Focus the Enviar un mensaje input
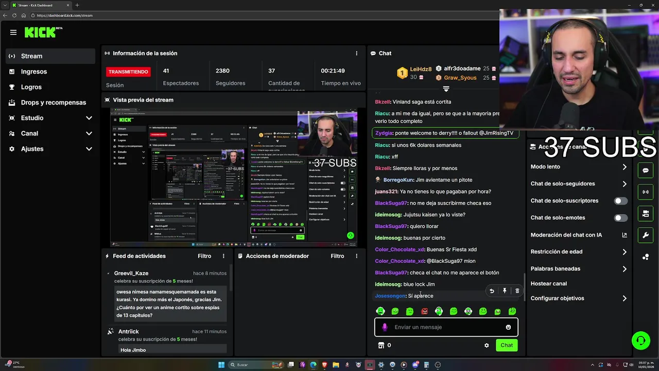The width and height of the screenshot is (659, 371). click(x=446, y=327)
